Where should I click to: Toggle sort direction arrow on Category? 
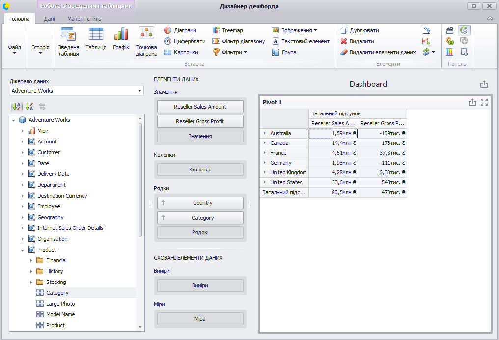[x=163, y=218]
